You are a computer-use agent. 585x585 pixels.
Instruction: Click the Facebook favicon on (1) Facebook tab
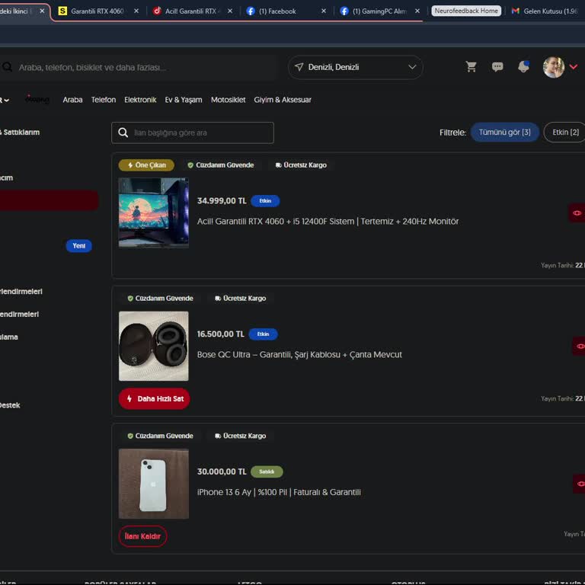(251, 11)
